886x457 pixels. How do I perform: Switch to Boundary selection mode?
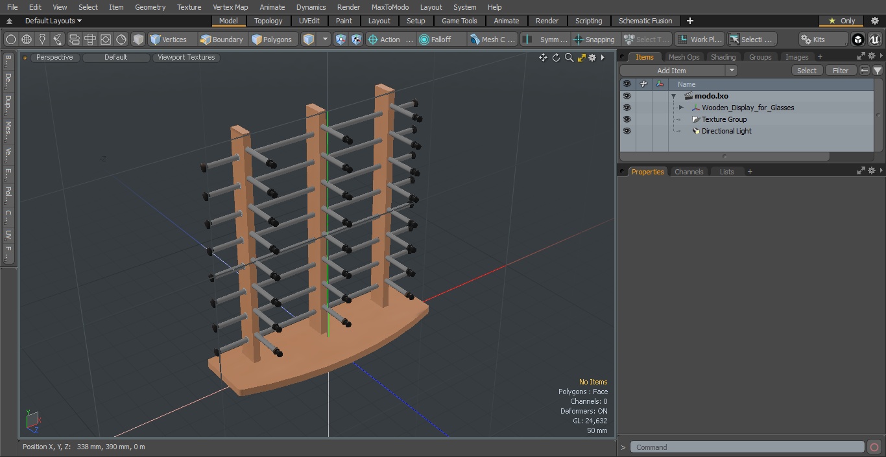222,40
